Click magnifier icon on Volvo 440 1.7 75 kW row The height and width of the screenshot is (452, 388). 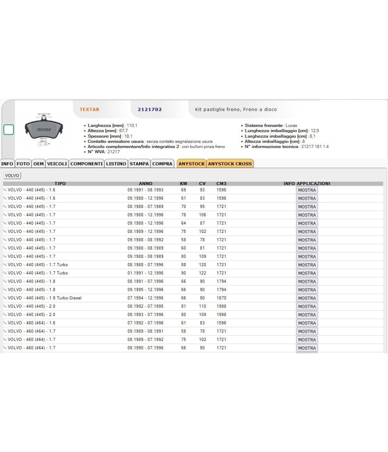[x=5, y=231]
